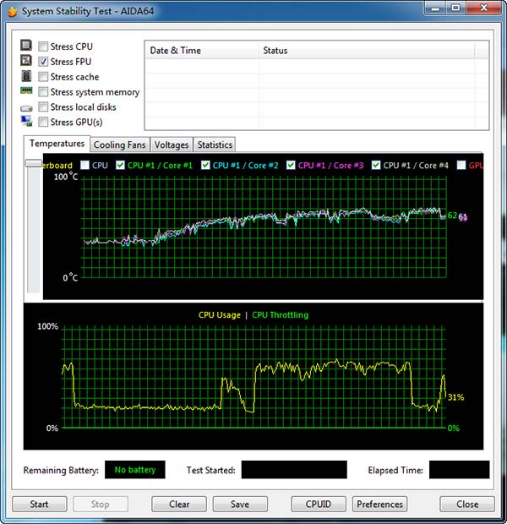Viewport: 507px width, 524px height.
Task: Open the Statistics tab
Action: pyautogui.click(x=215, y=145)
